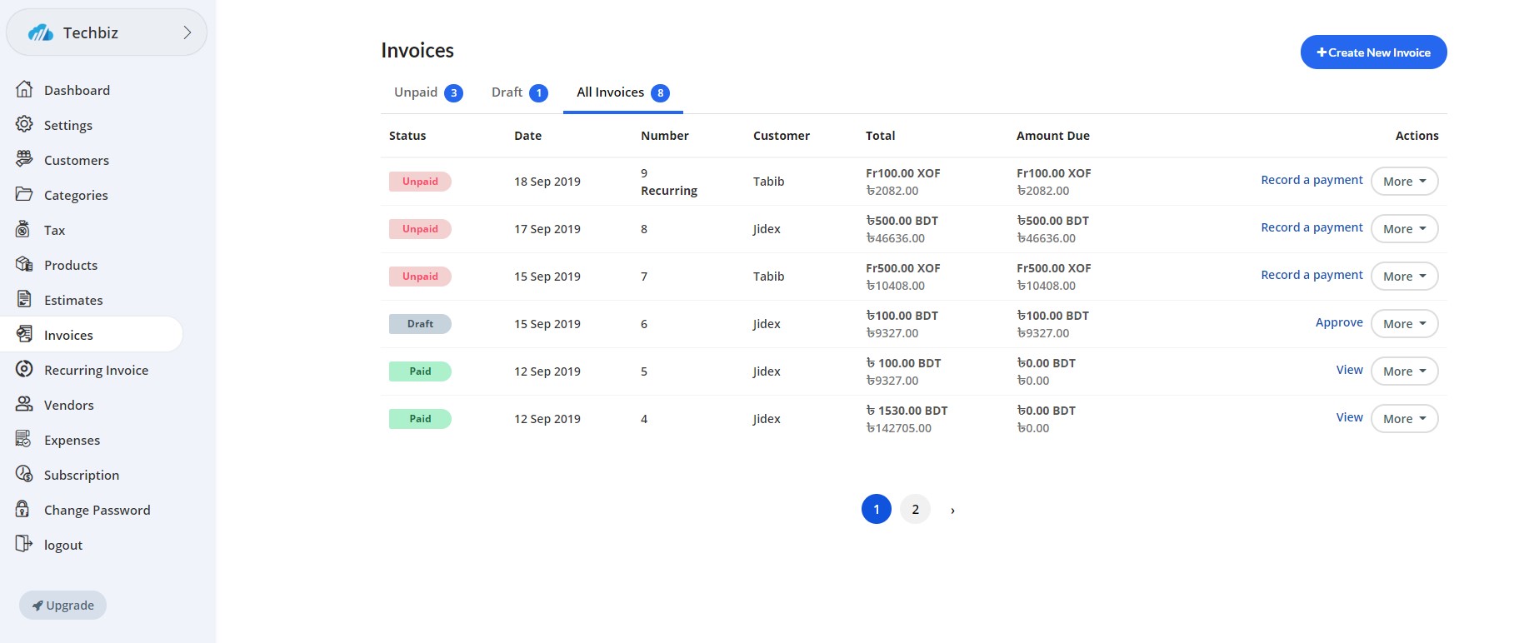
Task: Click the Recurring Invoice icon
Action: coord(24,369)
